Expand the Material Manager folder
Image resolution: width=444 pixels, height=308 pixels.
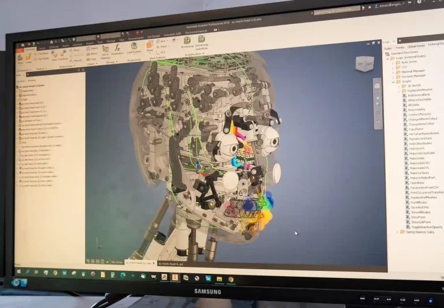tap(393, 72)
